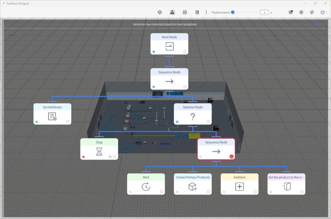Open the 3D scene cube view
This screenshot has height=219, width=331.
tap(160, 12)
